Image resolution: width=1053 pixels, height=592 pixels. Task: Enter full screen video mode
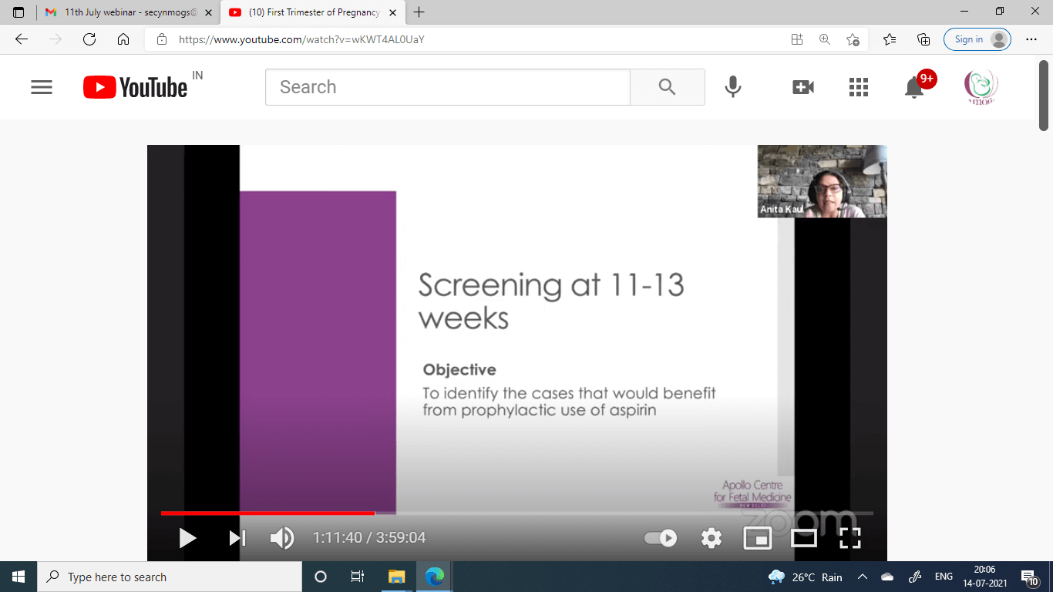pyautogui.click(x=850, y=537)
